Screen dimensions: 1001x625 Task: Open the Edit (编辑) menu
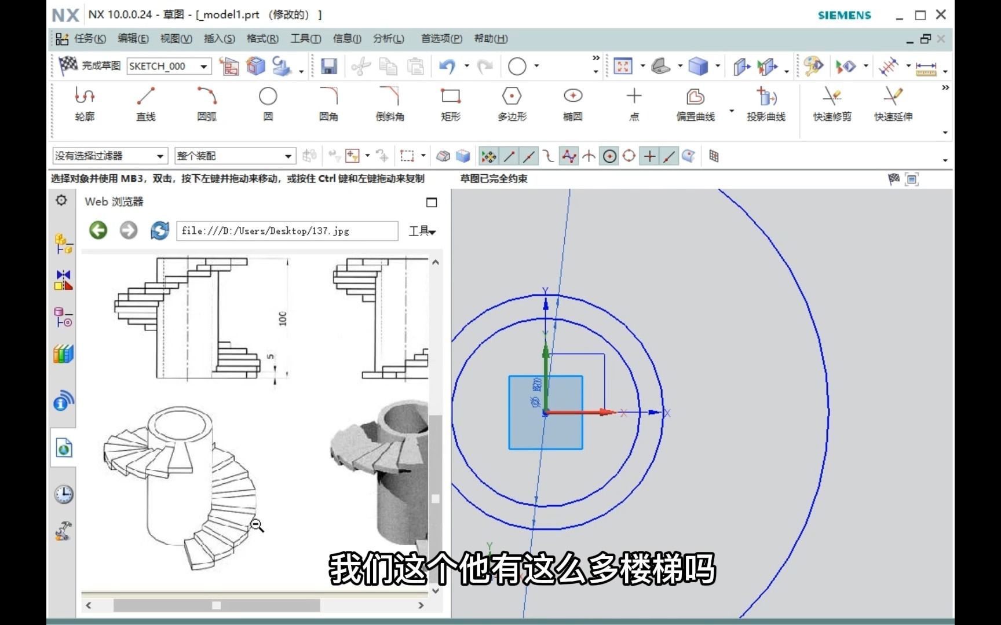coord(133,39)
